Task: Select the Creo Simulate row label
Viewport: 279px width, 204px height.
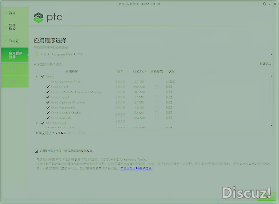Action: [x=61, y=118]
